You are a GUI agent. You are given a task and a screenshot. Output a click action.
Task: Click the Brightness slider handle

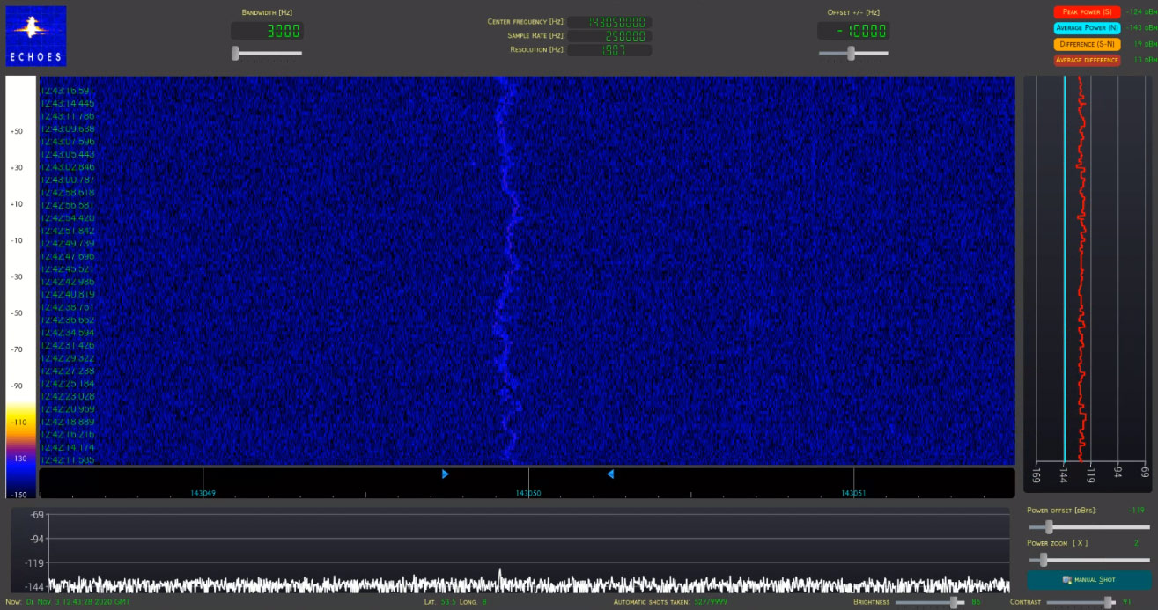click(x=953, y=602)
